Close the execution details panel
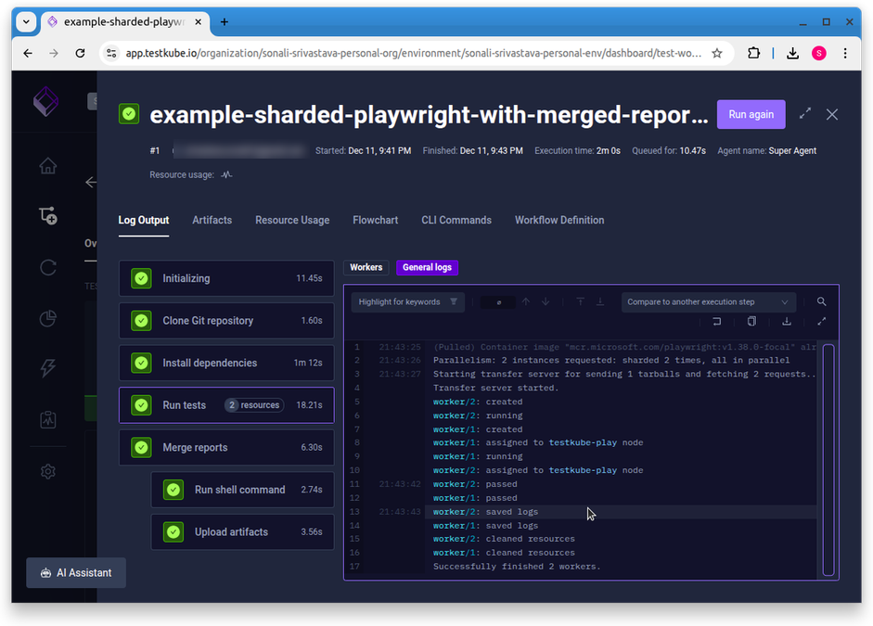The image size is (873, 626). pos(832,115)
